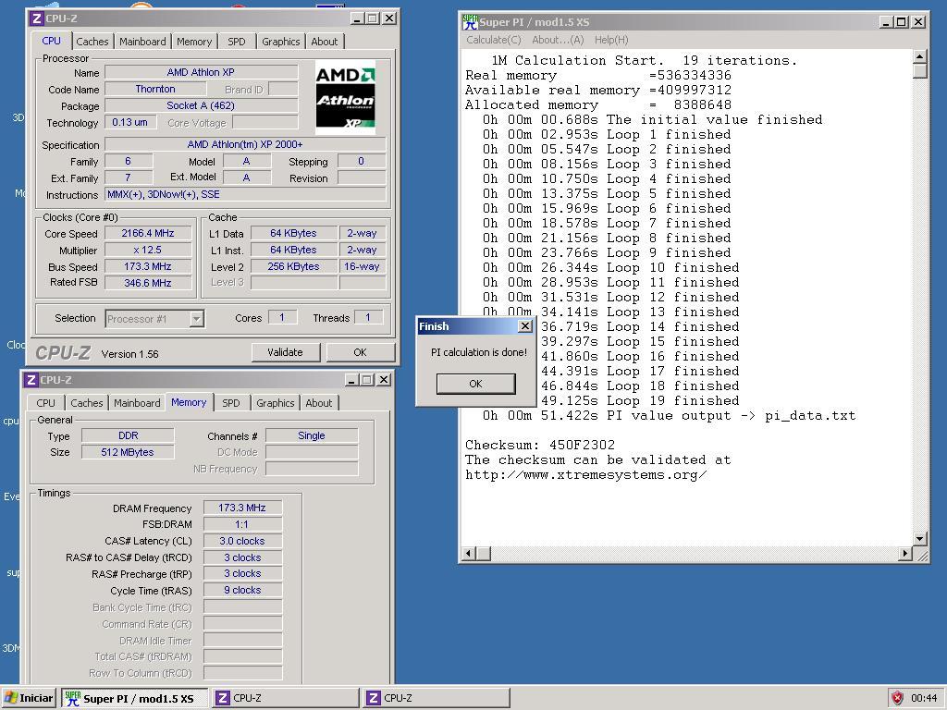
Task: Activate first CPU-Z taskbar button
Action: 286,698
